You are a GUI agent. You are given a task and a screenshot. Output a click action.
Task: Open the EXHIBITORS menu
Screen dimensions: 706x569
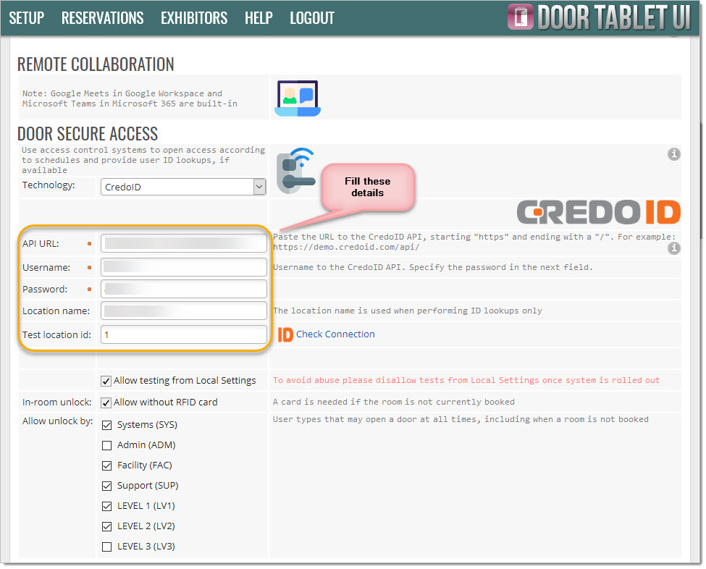[194, 18]
